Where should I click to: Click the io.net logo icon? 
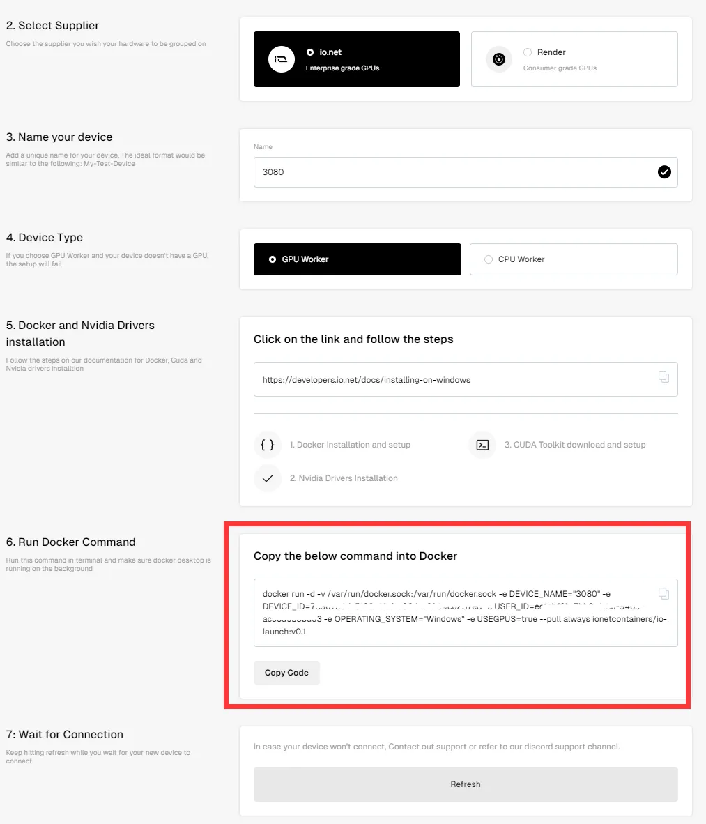(282, 59)
